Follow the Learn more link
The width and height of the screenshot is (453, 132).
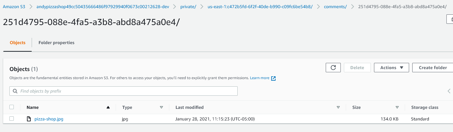click(260, 78)
